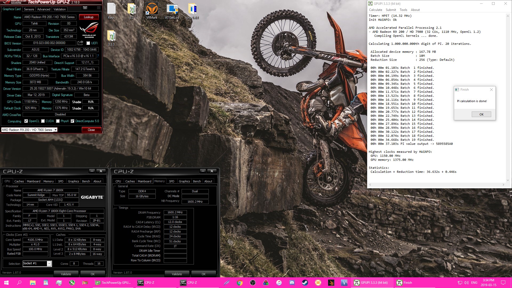This screenshot has height=288, width=512.
Task: Click the BIOS Version field in GPU-Z
Action: [x=49, y=43]
